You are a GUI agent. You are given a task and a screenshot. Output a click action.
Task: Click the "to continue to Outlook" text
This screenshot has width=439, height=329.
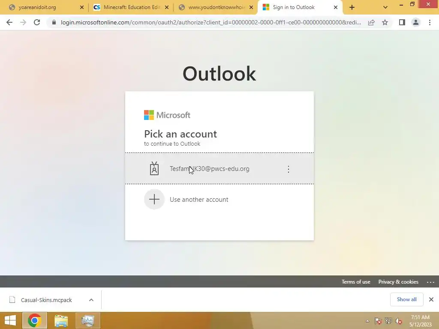[172, 144]
